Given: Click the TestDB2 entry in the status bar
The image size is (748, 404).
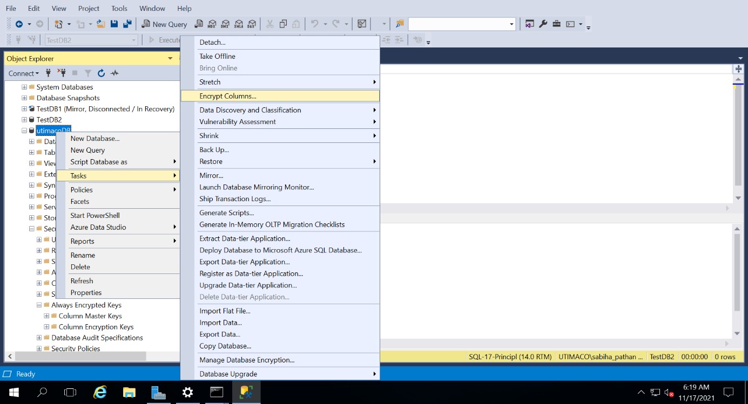Looking at the screenshot, I should tap(662, 357).
